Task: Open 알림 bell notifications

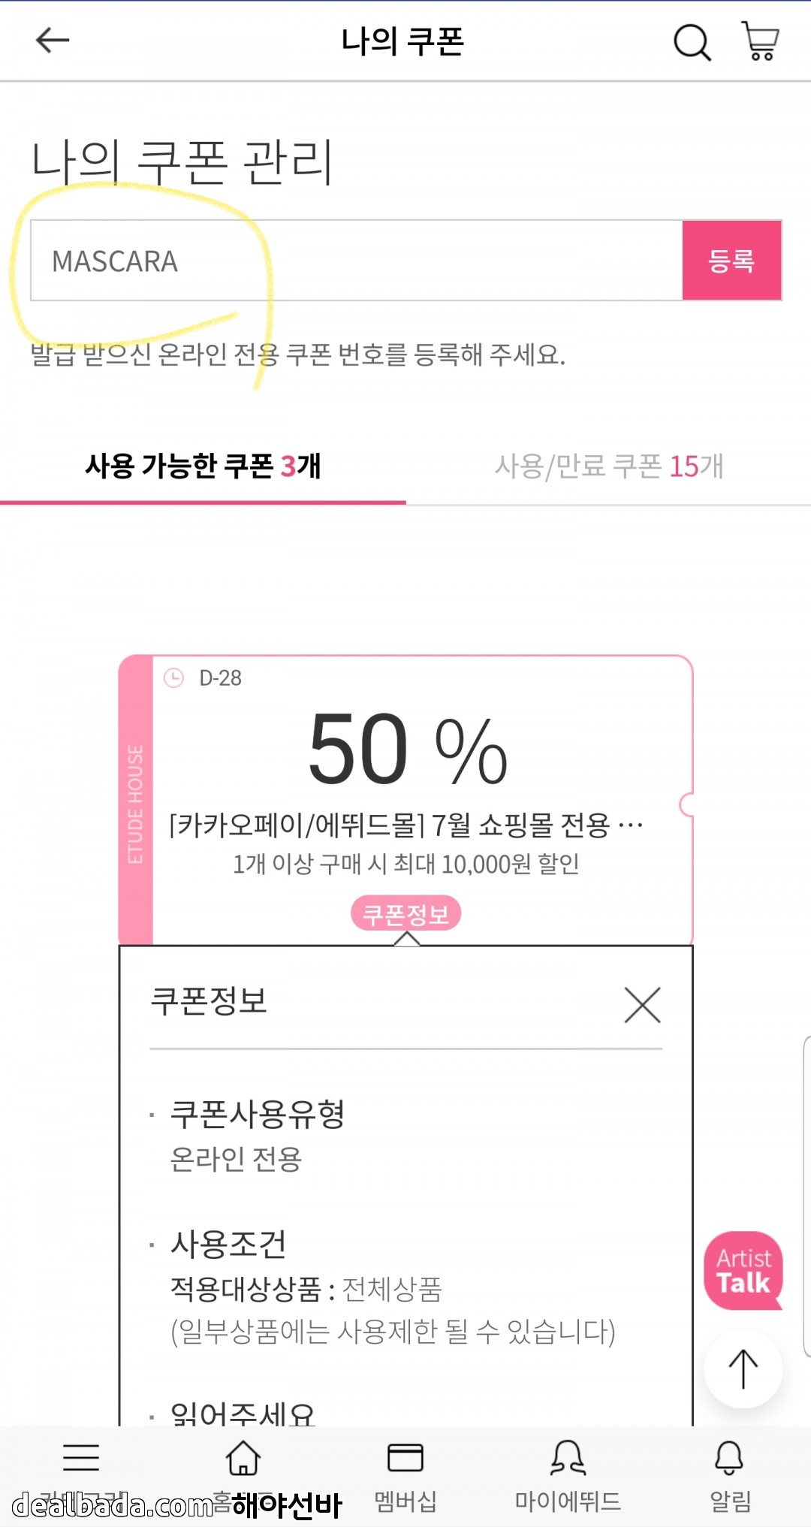Action: click(x=729, y=1459)
